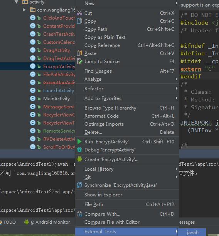Collapse the activity package node
The height and width of the screenshot is (236, 219).
click(x=17, y=2)
